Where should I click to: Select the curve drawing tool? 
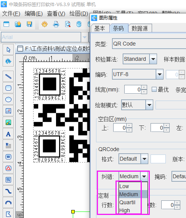pos(8,191)
